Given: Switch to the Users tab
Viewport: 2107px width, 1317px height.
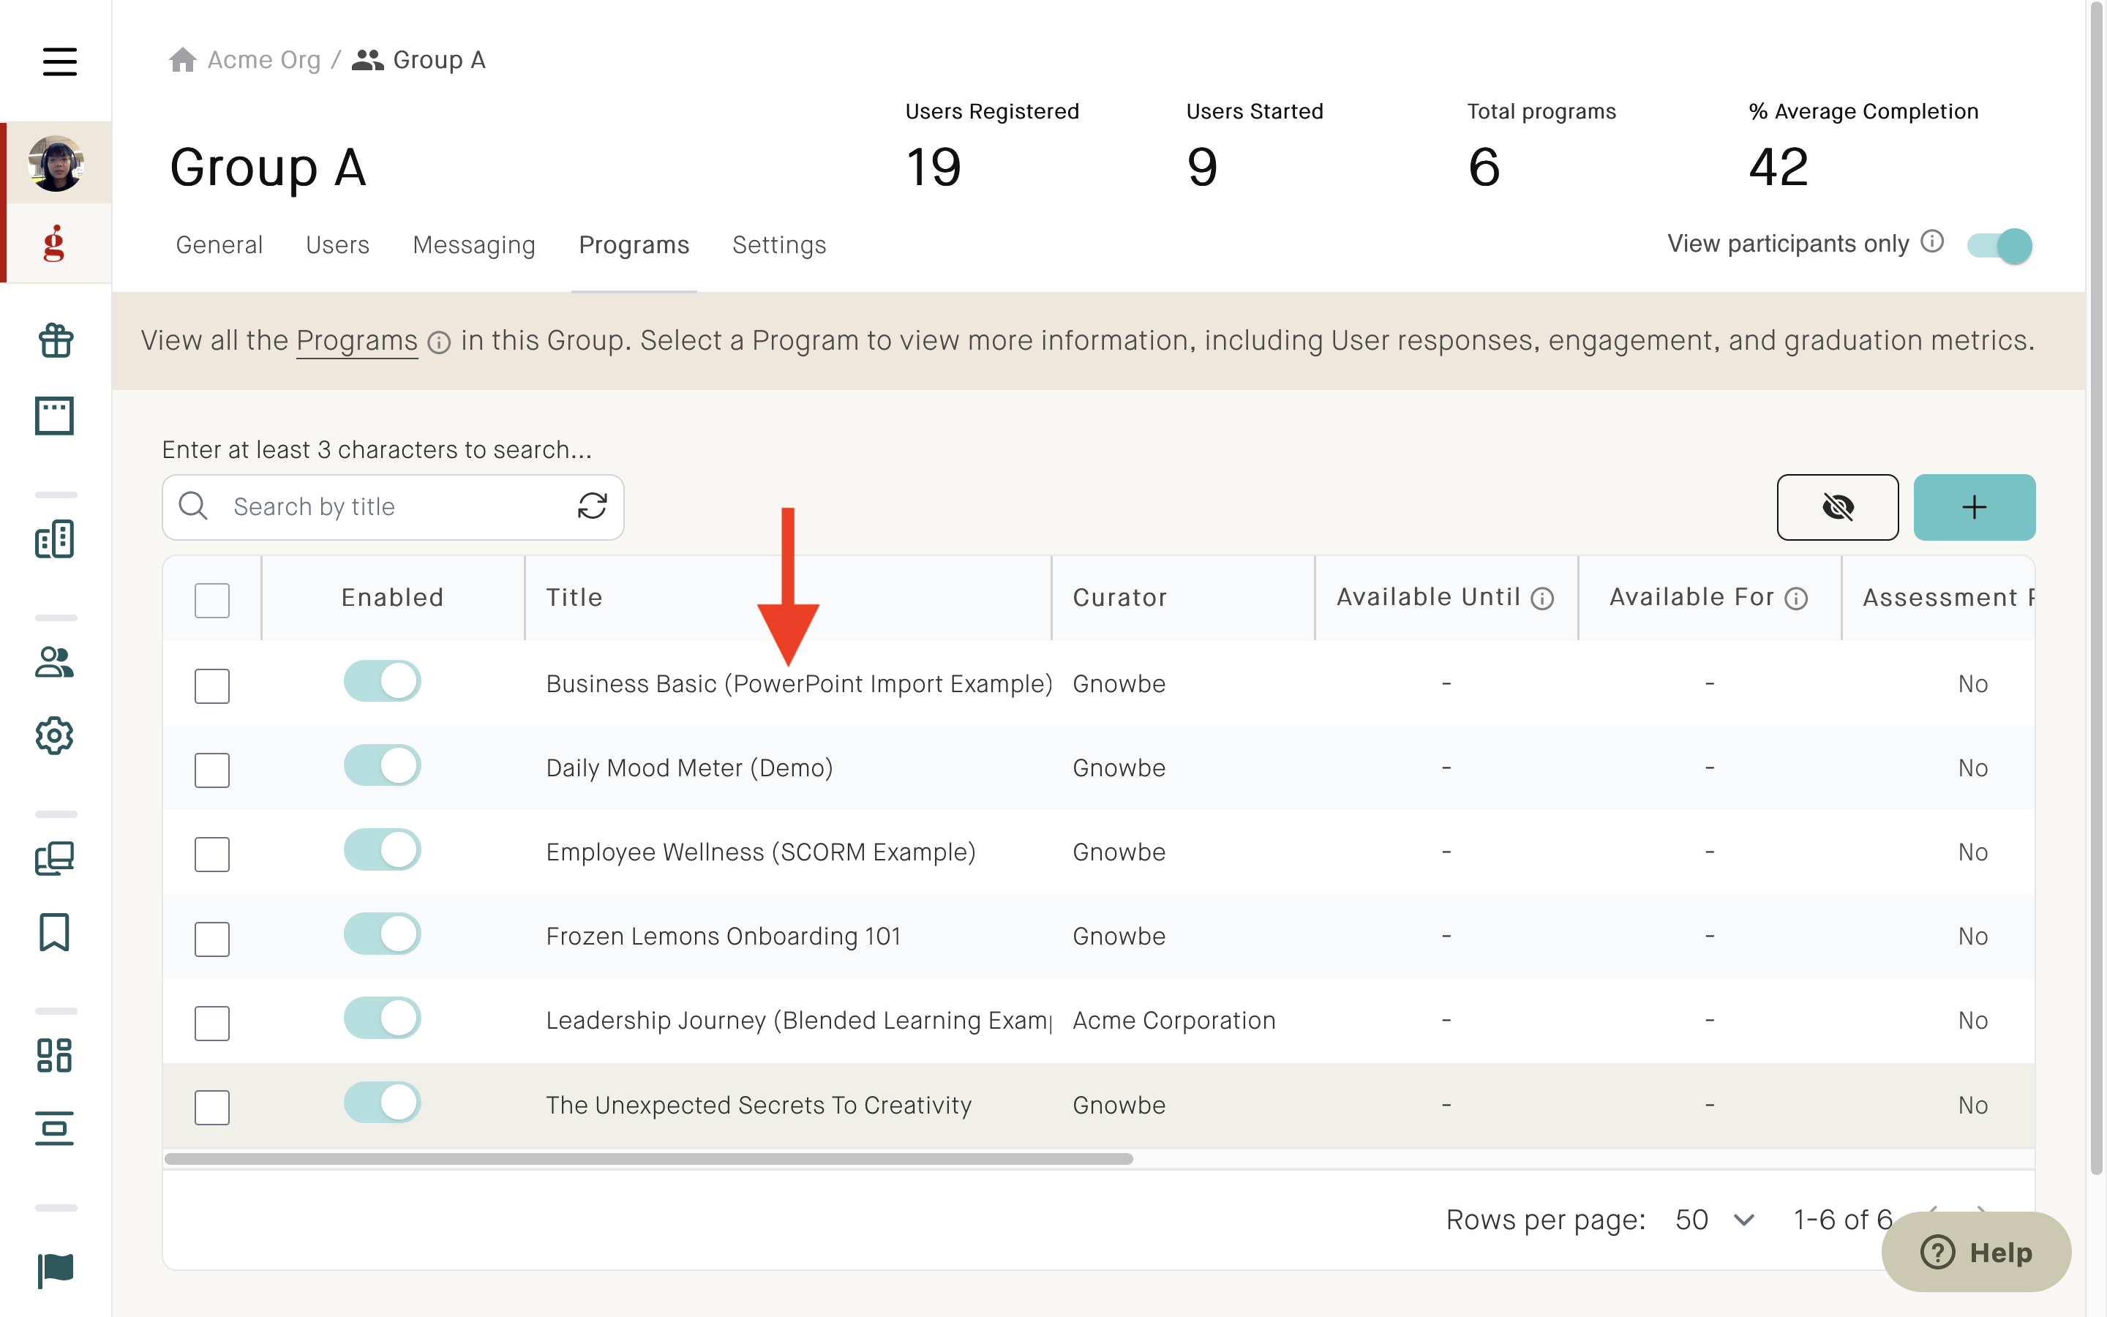Looking at the screenshot, I should pos(338,245).
